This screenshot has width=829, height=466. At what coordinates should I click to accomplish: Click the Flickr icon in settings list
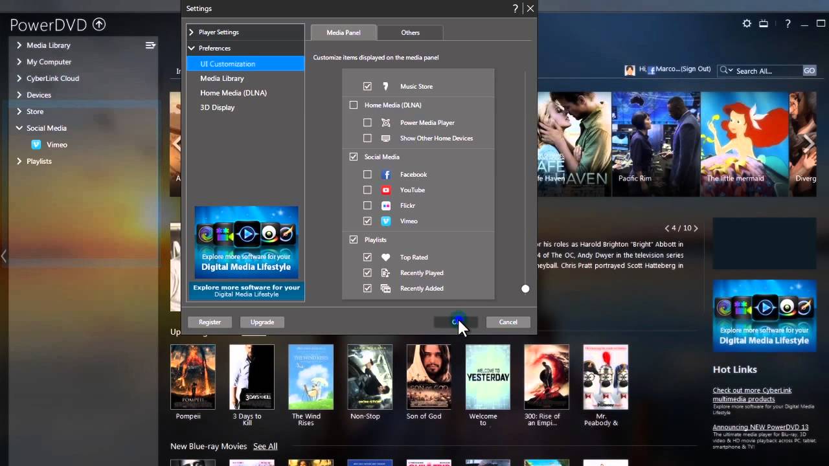(x=386, y=205)
